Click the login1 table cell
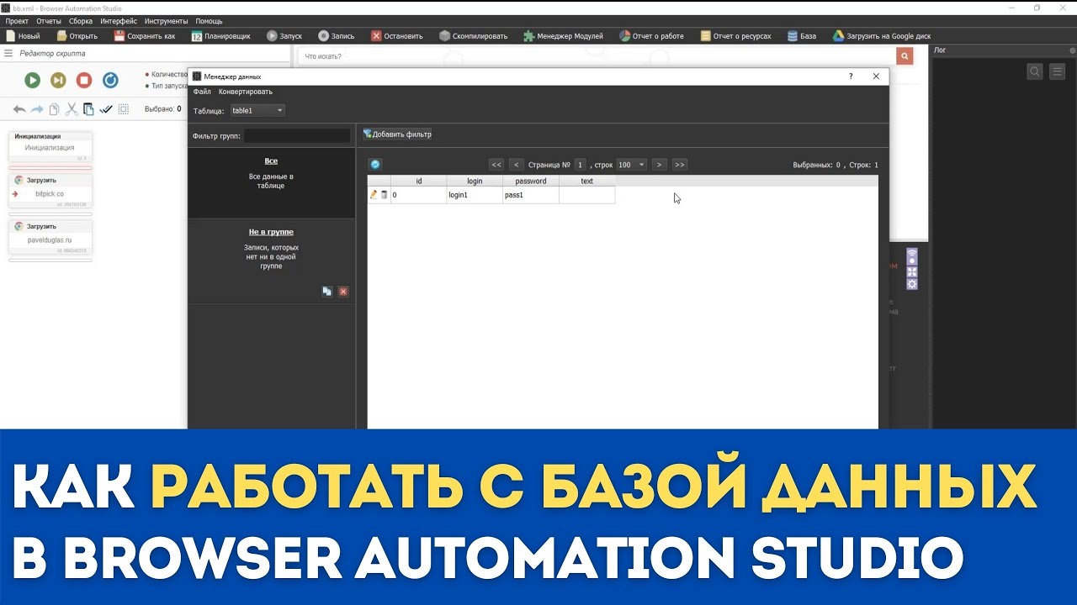This screenshot has width=1077, height=605. tap(475, 195)
